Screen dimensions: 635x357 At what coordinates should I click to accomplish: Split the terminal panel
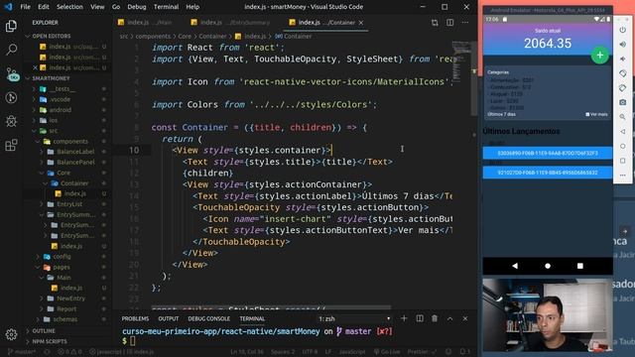(420, 318)
